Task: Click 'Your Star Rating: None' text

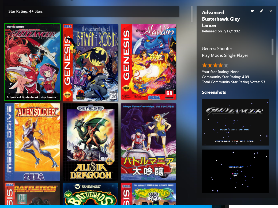Action: [x=221, y=72]
